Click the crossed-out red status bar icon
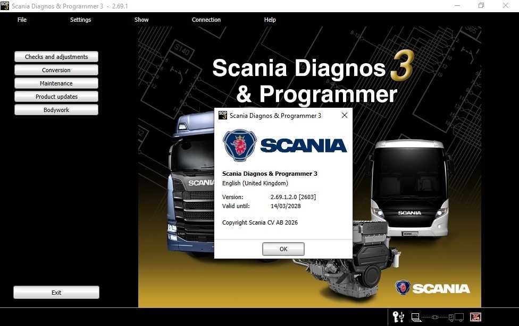This screenshot has width=519, height=326. tap(475, 317)
